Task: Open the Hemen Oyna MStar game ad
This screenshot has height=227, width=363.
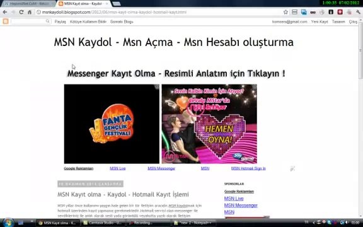Action: click(209, 124)
